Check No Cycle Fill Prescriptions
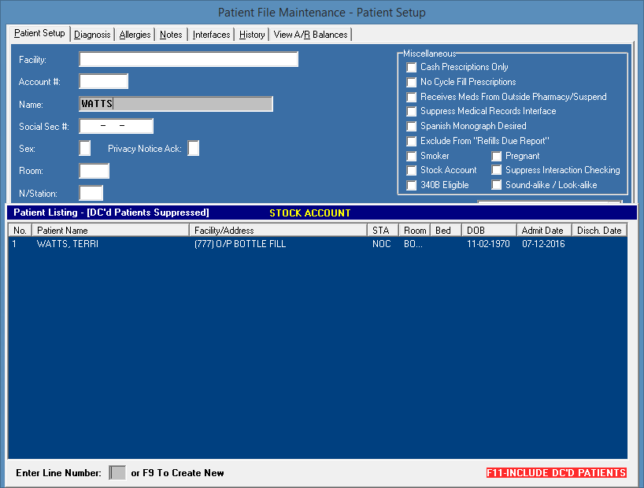 pos(412,82)
